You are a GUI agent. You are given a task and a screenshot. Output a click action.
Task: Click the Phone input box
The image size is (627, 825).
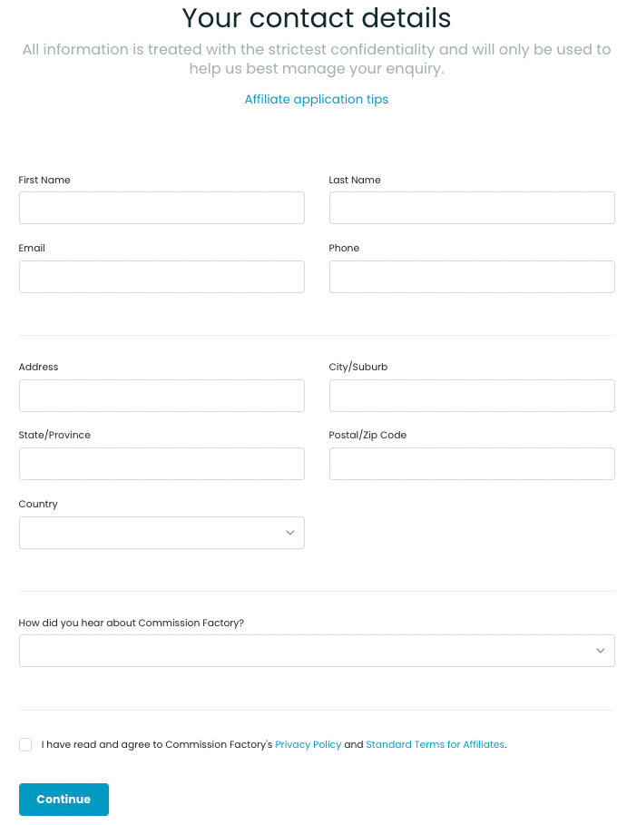coord(472,277)
